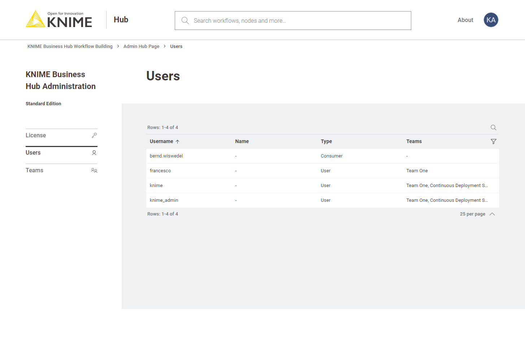The height and width of the screenshot is (342, 525).
Task: Select the bernd.wiswedel user row
Action: 166,156
